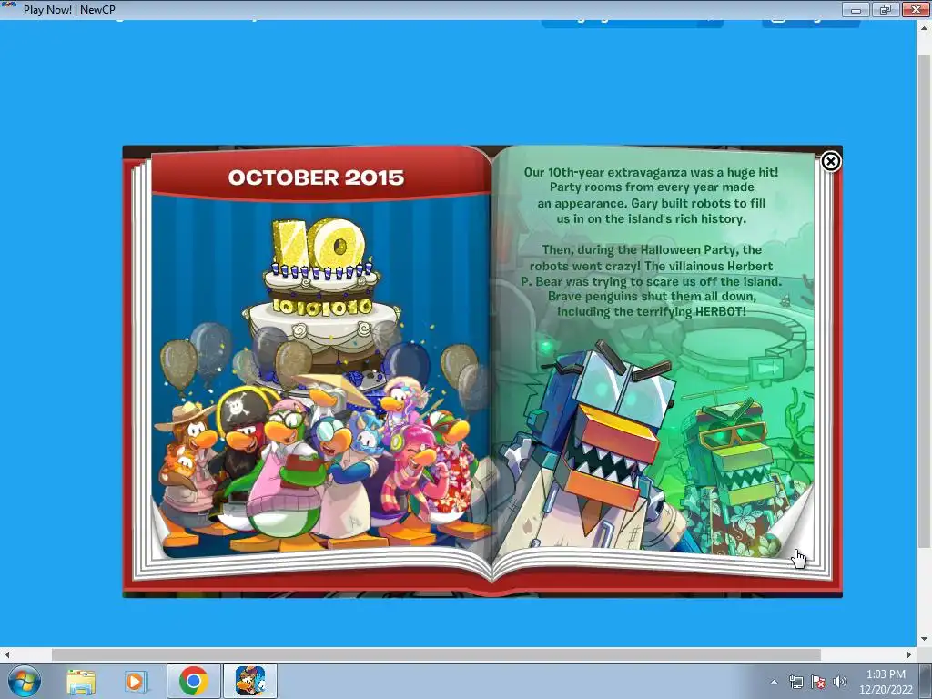Screen dimensions: 932x699
Task: Click the vertical scrollbar thumb
Action: 924,300
